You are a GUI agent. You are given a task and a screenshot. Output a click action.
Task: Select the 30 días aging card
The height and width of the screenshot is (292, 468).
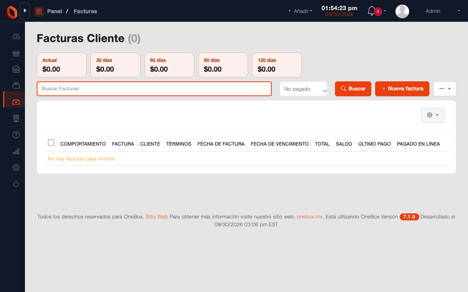[115, 65]
